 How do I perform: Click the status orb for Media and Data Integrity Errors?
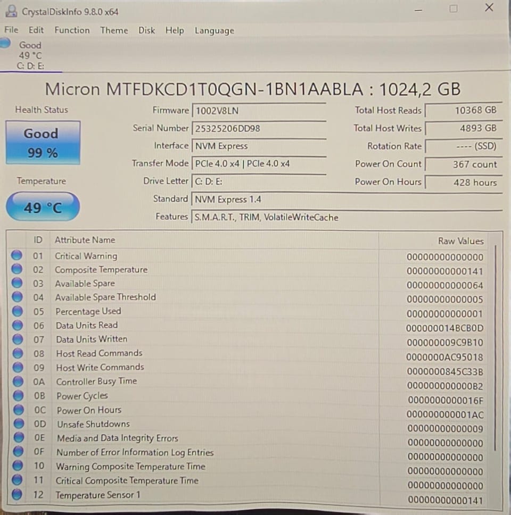click(19, 437)
